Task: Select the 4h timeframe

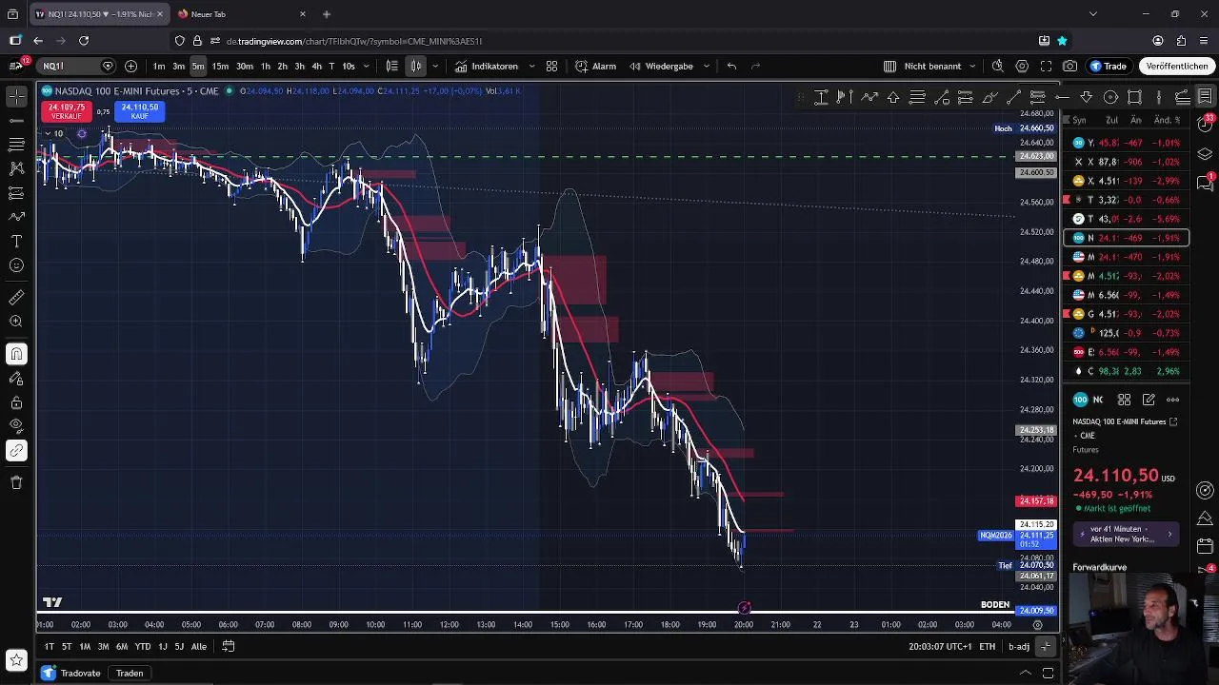Action: coord(316,66)
